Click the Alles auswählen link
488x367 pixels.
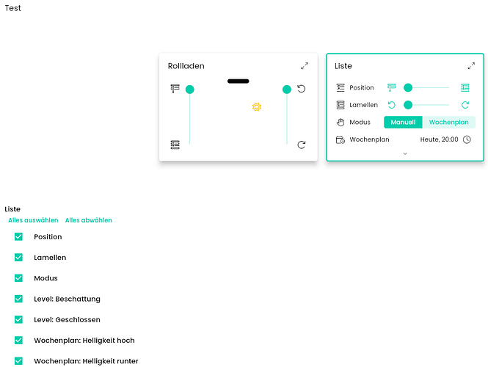[x=33, y=220]
